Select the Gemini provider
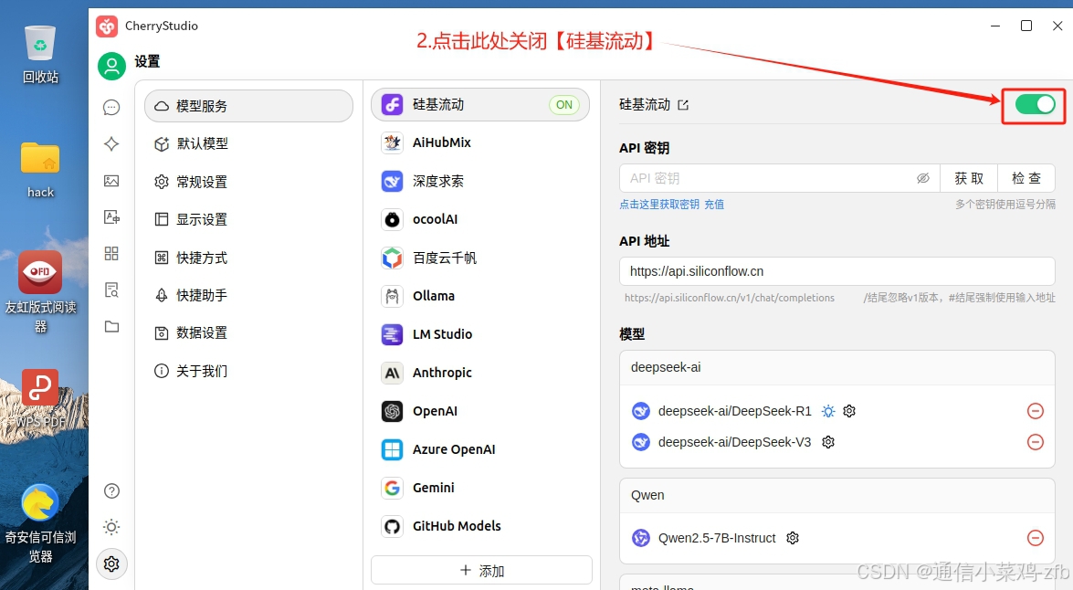The height and width of the screenshot is (590, 1073). (479, 488)
